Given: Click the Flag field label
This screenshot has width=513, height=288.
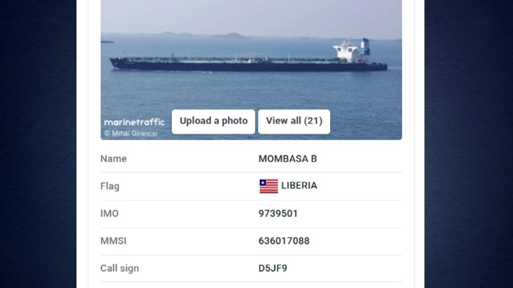Looking at the screenshot, I should tap(110, 186).
